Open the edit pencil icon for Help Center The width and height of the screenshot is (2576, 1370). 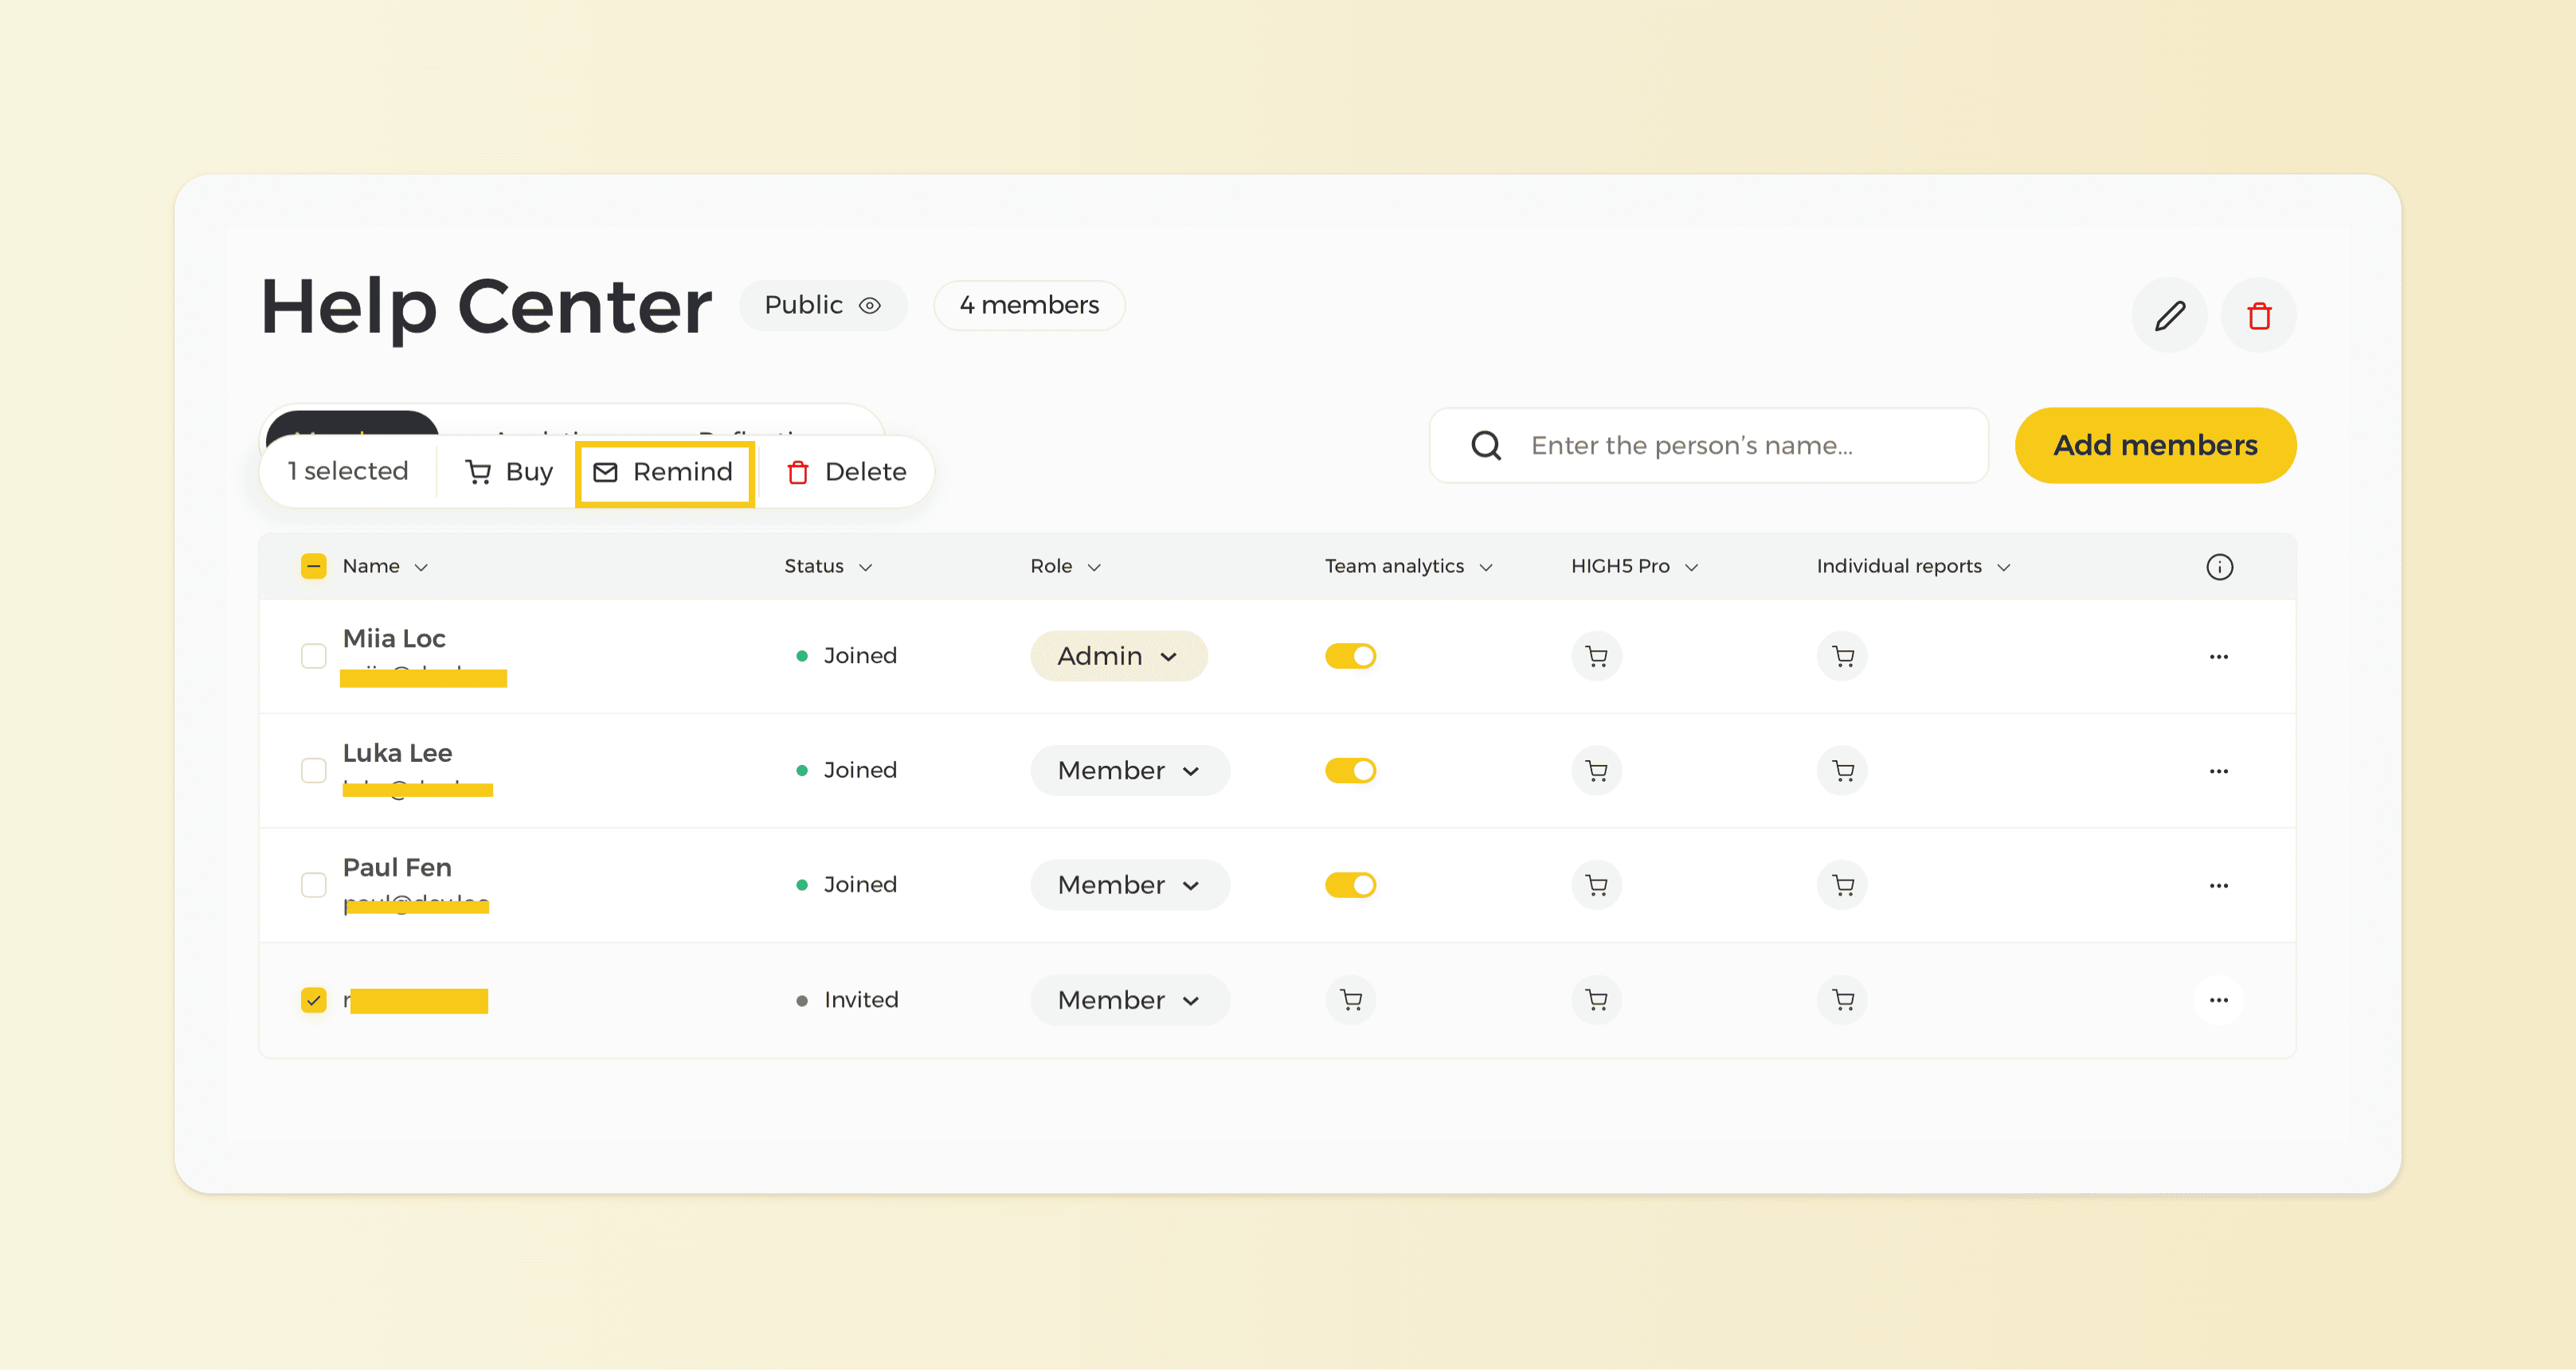tap(2168, 316)
